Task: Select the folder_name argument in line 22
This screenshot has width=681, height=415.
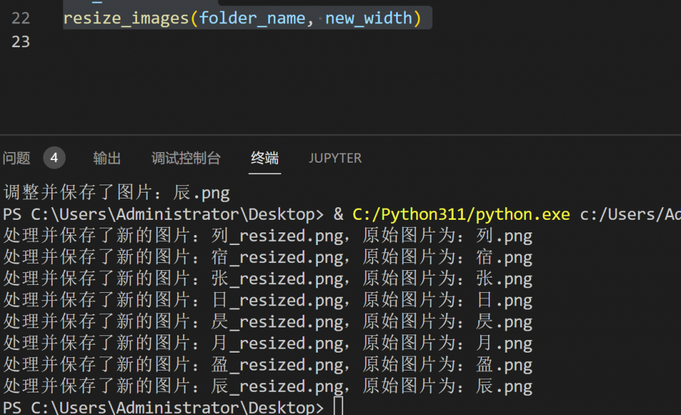Action: click(255, 18)
